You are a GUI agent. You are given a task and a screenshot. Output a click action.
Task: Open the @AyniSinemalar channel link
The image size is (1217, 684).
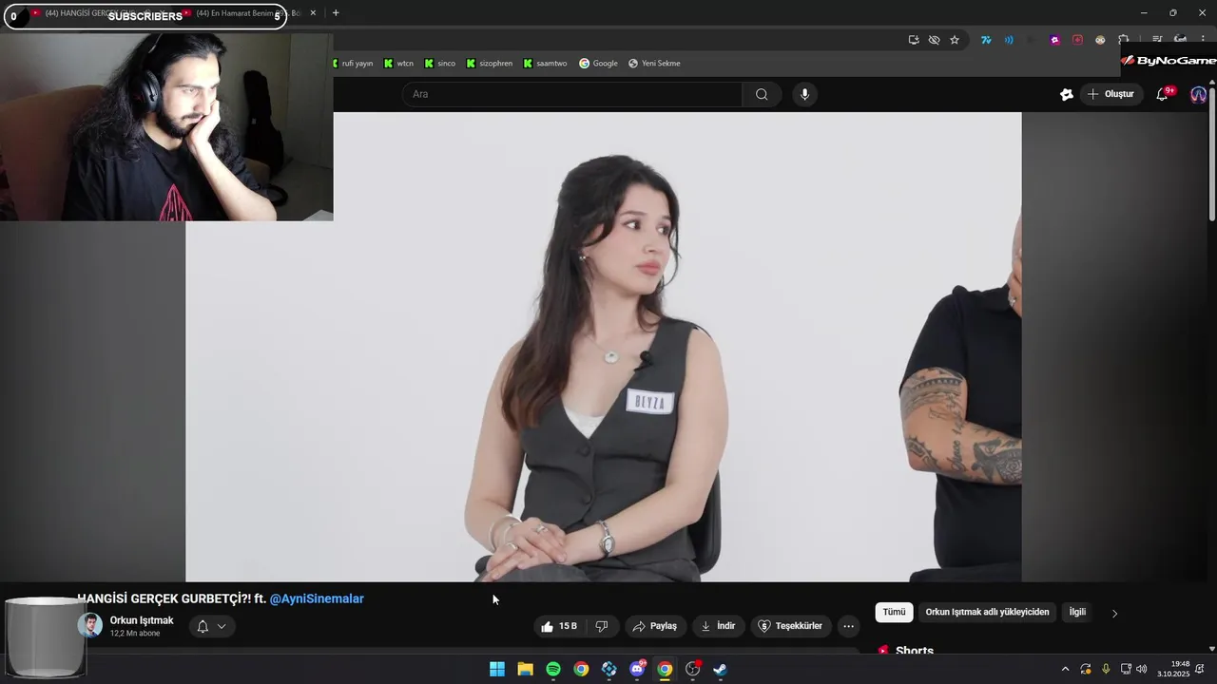(x=317, y=598)
